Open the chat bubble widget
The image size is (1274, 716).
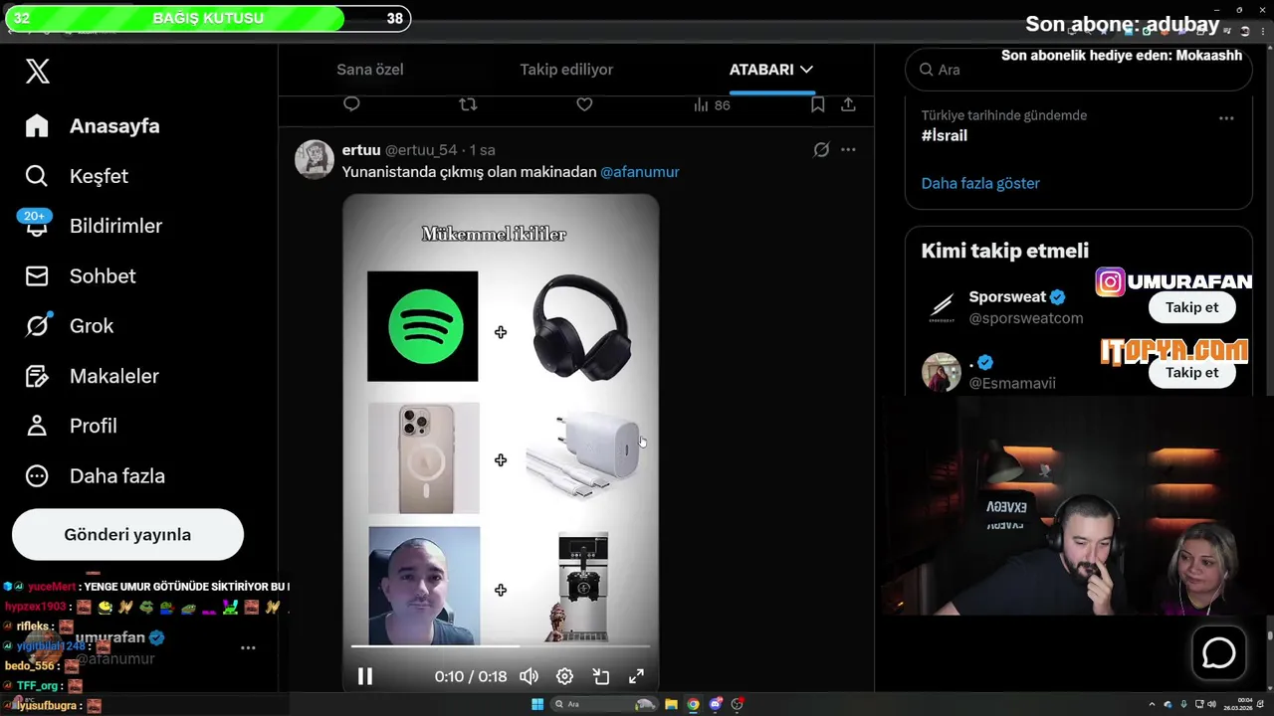click(1219, 653)
